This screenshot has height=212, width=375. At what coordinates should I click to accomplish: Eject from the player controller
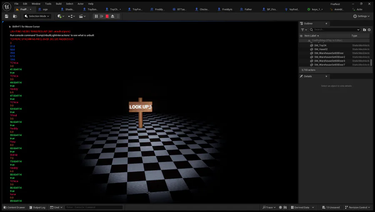[112, 16]
